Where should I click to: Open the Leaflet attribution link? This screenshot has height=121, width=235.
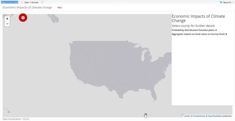[x=187, y=116]
